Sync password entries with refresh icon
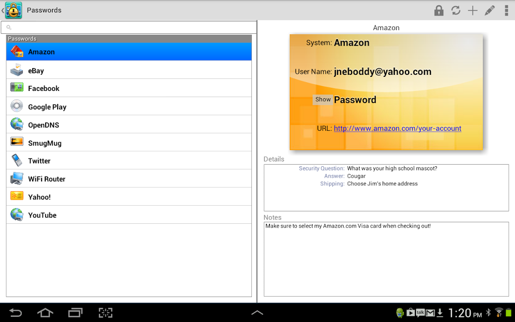Screen dimensions: 515x322 pyautogui.click(x=456, y=10)
